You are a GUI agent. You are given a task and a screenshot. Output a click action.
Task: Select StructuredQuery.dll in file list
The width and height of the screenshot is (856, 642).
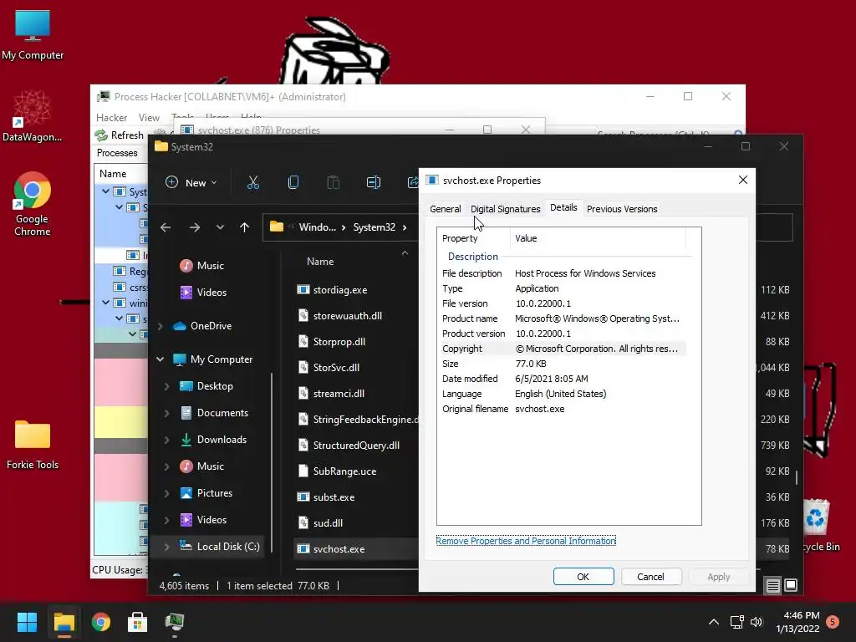[356, 446]
